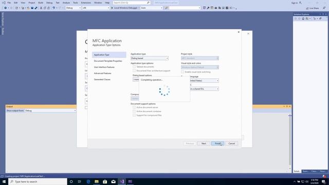Toggle Document/View architecture support checkbox

134,71
